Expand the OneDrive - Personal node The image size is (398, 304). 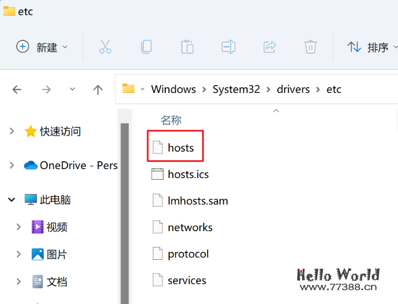(x=12, y=165)
